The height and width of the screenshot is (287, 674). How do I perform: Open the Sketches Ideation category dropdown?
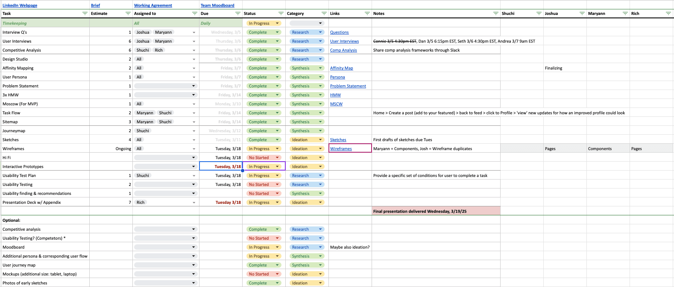tap(307, 140)
